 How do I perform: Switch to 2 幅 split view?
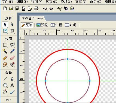(x=56, y=25)
